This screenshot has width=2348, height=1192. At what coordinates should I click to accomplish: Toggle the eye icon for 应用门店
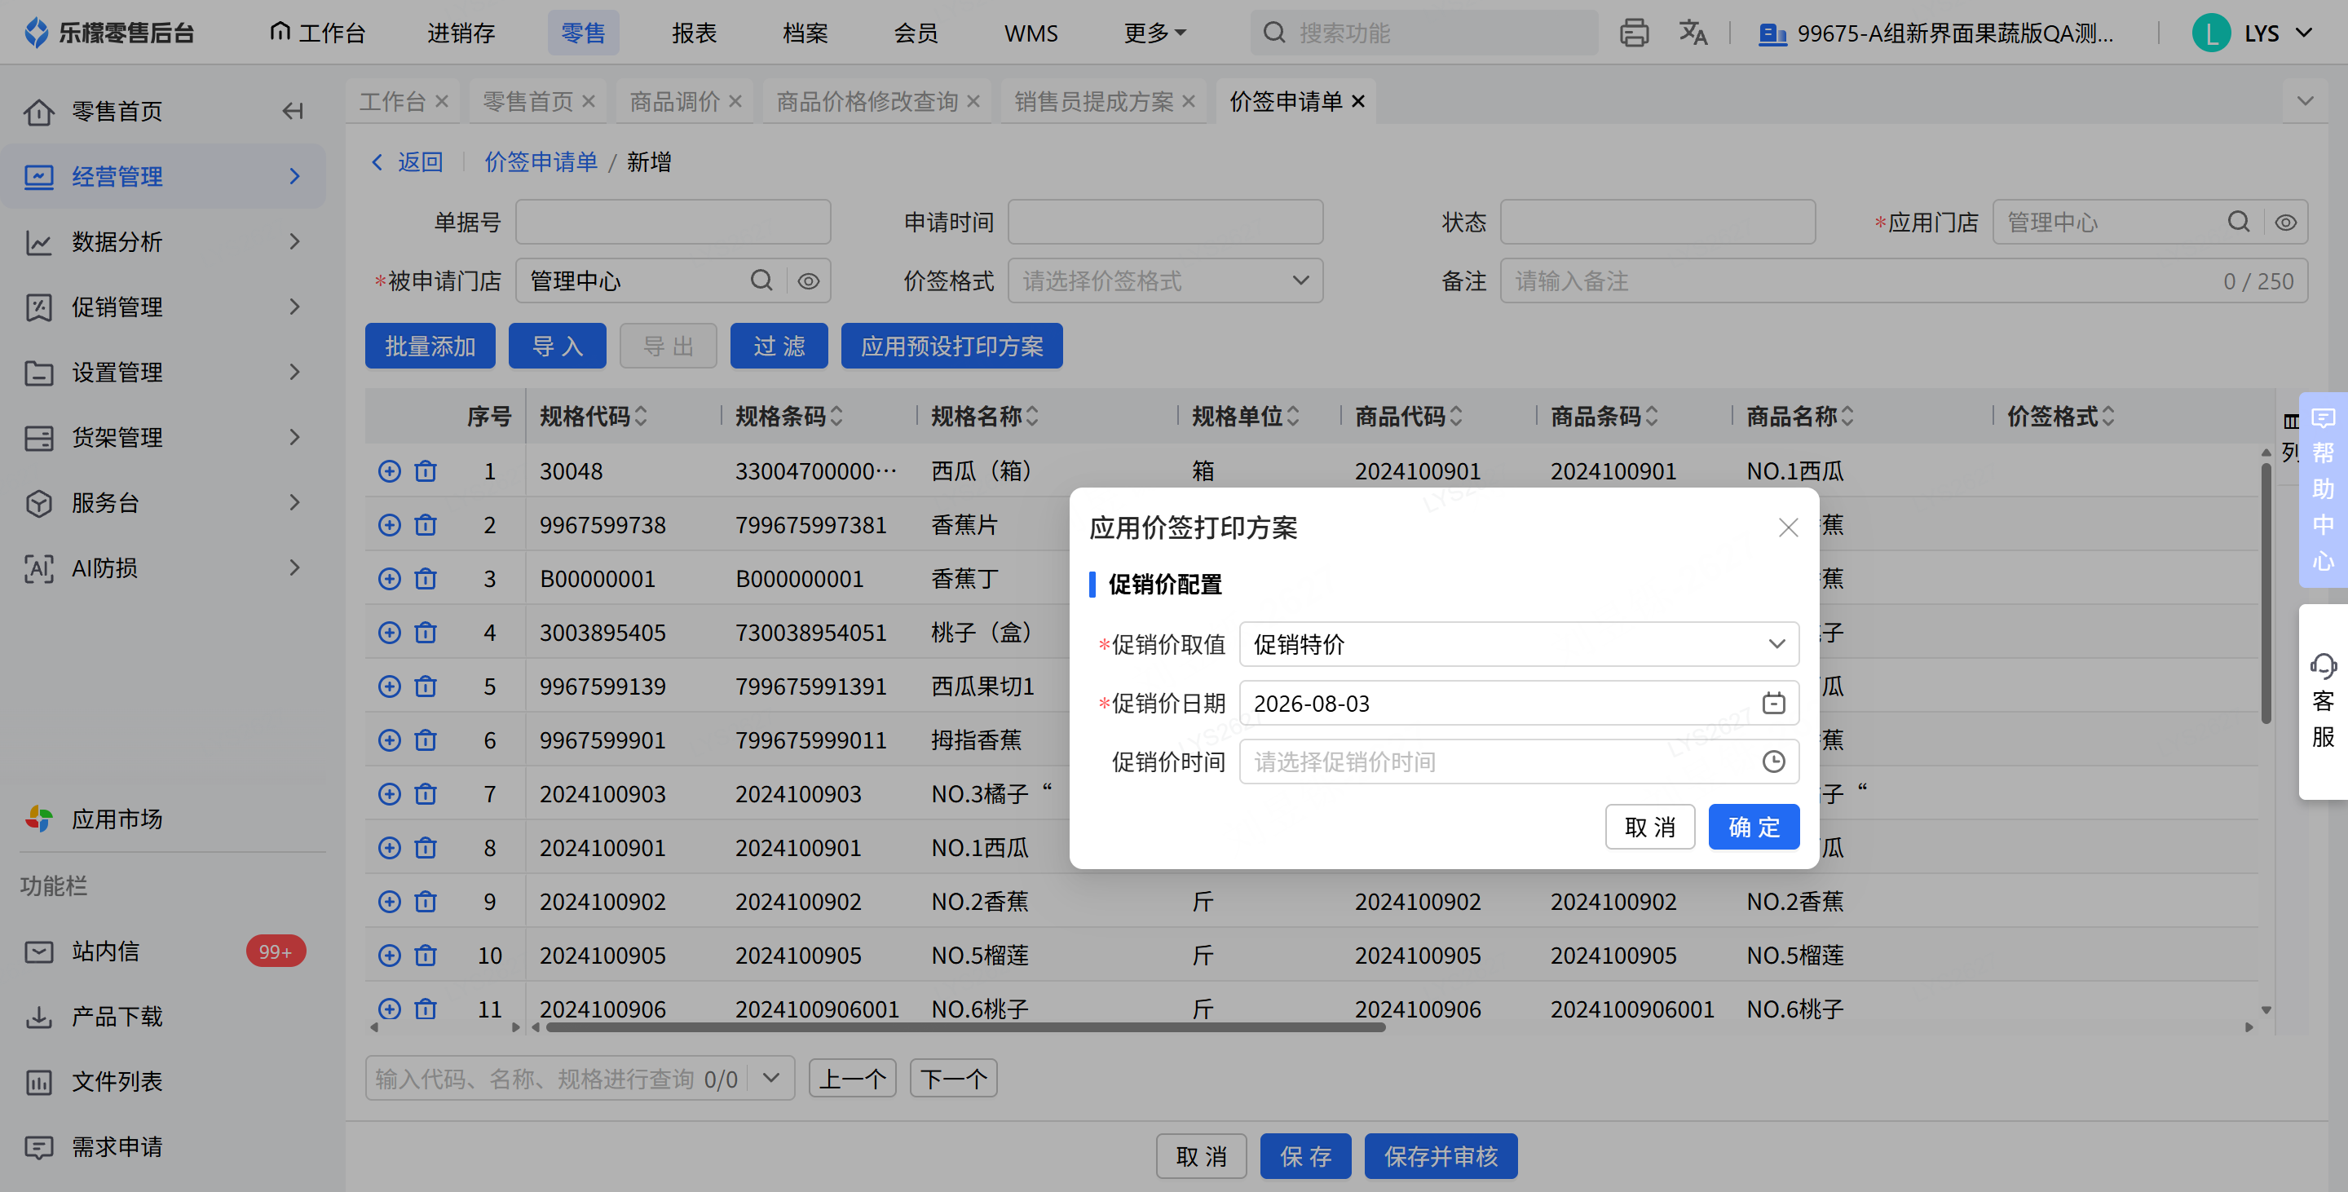[x=2285, y=223]
